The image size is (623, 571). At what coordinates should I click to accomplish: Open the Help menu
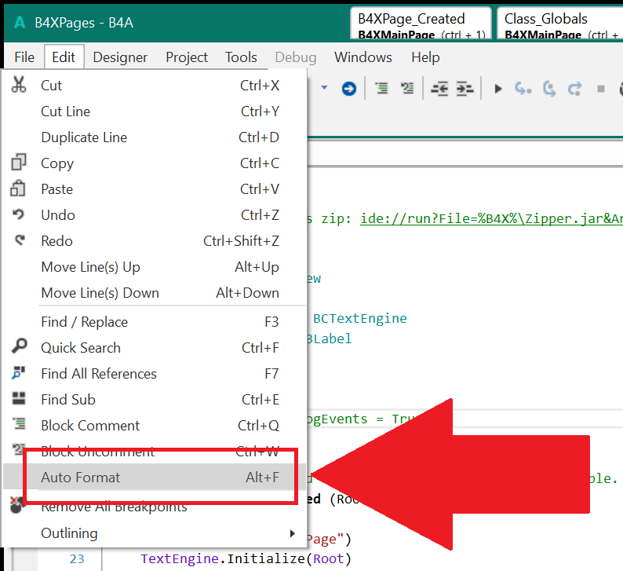point(425,57)
